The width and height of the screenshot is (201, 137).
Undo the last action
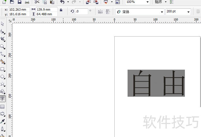pyautogui.click(x=62, y=2)
